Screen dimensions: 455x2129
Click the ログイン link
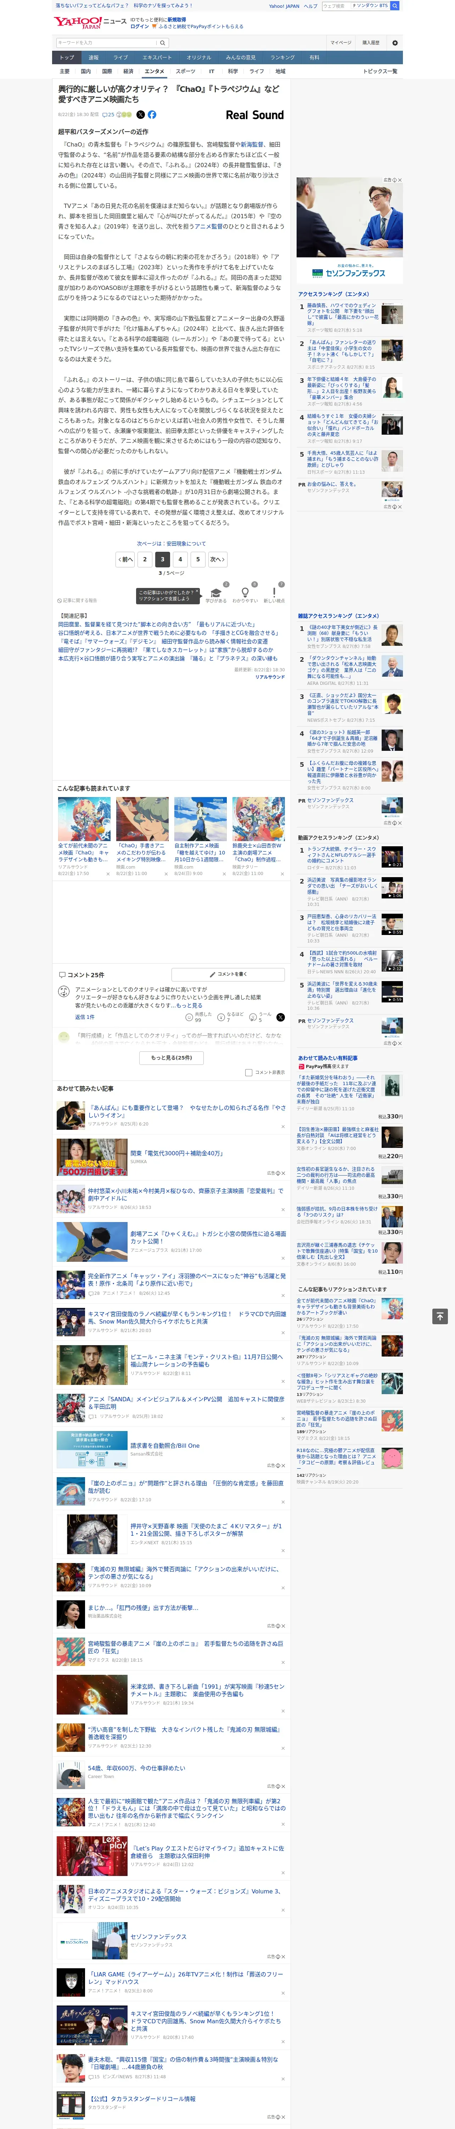tap(140, 27)
